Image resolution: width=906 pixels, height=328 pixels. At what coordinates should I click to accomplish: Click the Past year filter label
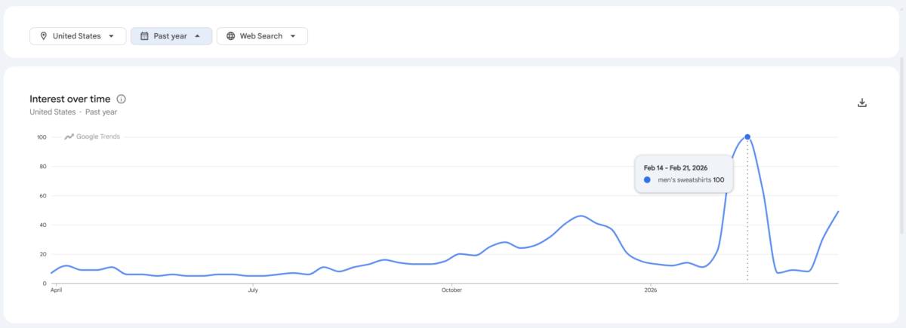click(x=170, y=36)
